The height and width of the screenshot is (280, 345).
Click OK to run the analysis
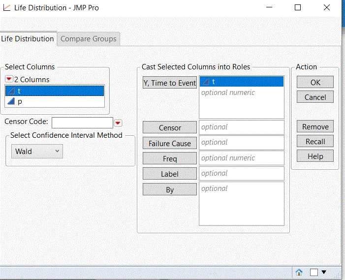(x=315, y=82)
